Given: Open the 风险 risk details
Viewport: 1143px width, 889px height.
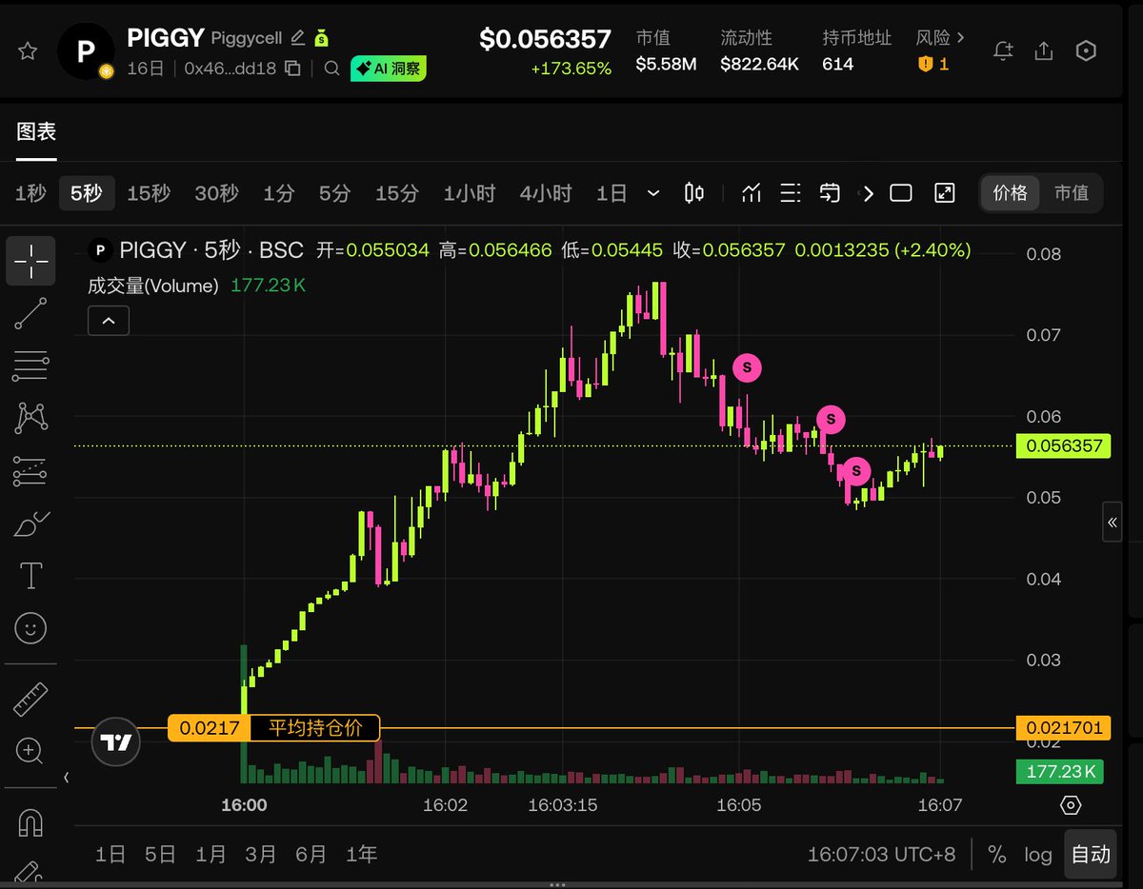Looking at the screenshot, I should (x=940, y=38).
